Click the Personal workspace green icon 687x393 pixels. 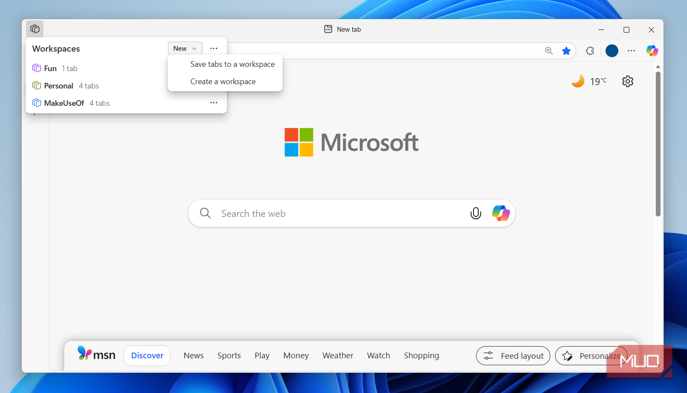[36, 85]
